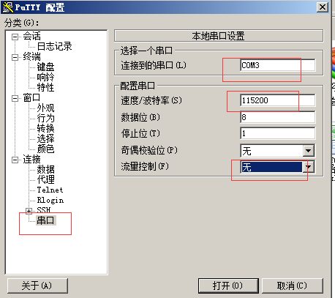Viewport: 335px width, 298px height.
Task: Collapse the 连接 category node
Action: [15, 160]
